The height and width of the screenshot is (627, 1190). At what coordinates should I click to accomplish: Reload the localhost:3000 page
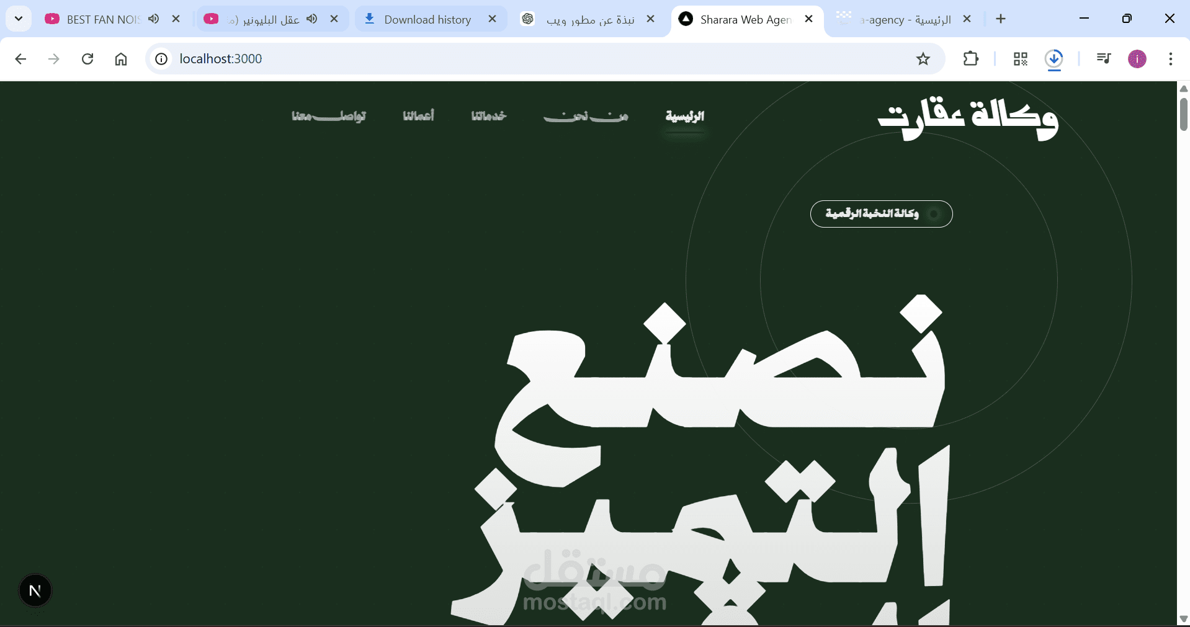(x=87, y=59)
